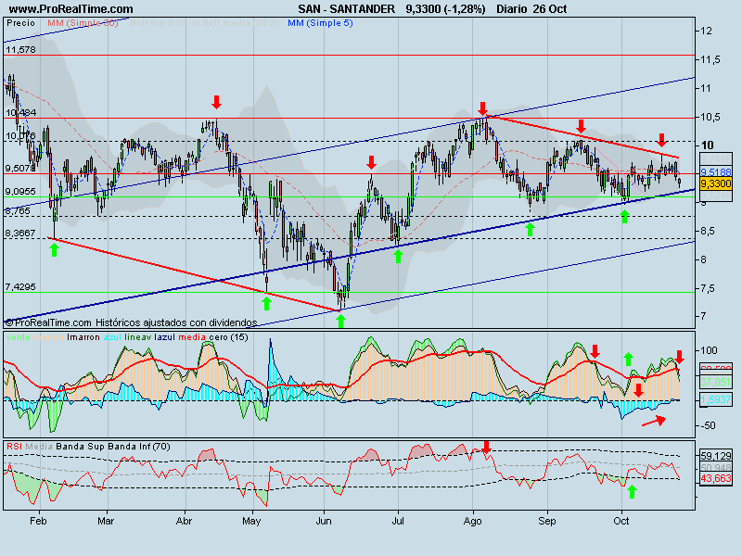Click the blue 9,5188 moving average tag
The height and width of the screenshot is (556, 742).
[x=715, y=172]
